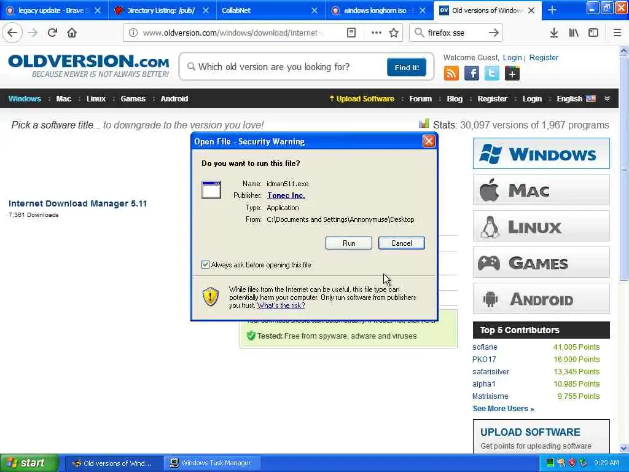The width and height of the screenshot is (629, 472).
Task: Click the Google Plus icon
Action: (512, 74)
